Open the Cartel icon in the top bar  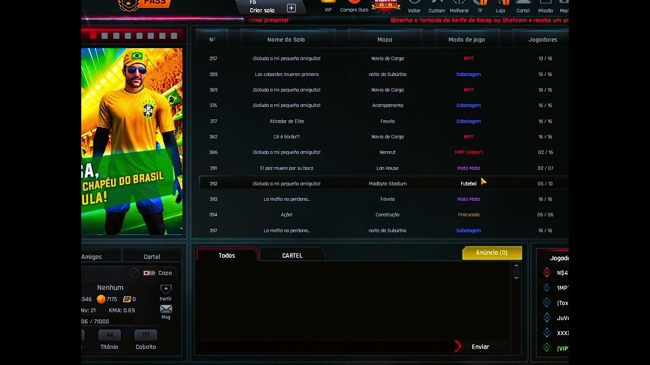[x=523, y=3]
